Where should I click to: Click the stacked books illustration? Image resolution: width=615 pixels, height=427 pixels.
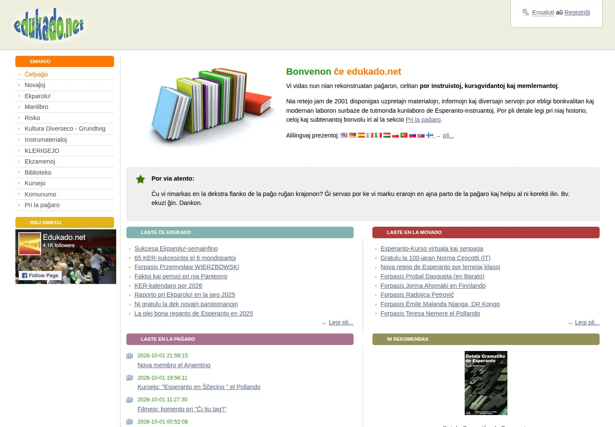point(211,106)
